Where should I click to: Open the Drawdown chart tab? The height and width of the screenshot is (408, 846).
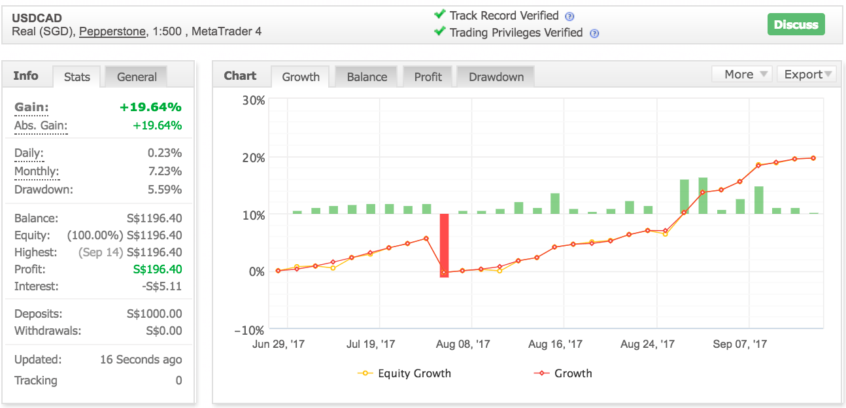[496, 77]
